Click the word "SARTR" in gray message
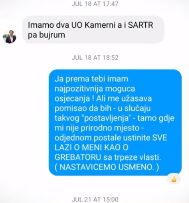Screen dimensions: 189x203 click(x=141, y=25)
